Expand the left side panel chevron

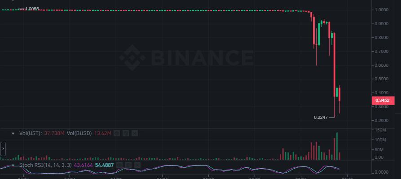pyautogui.click(x=3, y=148)
